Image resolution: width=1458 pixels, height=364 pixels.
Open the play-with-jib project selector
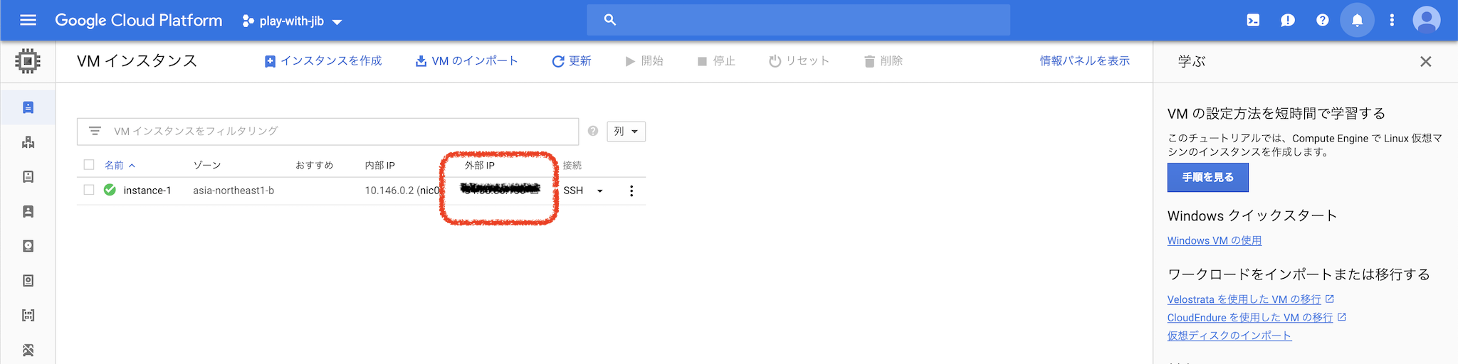click(292, 21)
